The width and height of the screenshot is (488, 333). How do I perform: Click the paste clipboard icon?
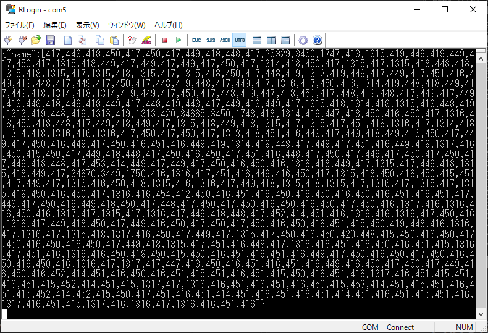[x=114, y=40]
